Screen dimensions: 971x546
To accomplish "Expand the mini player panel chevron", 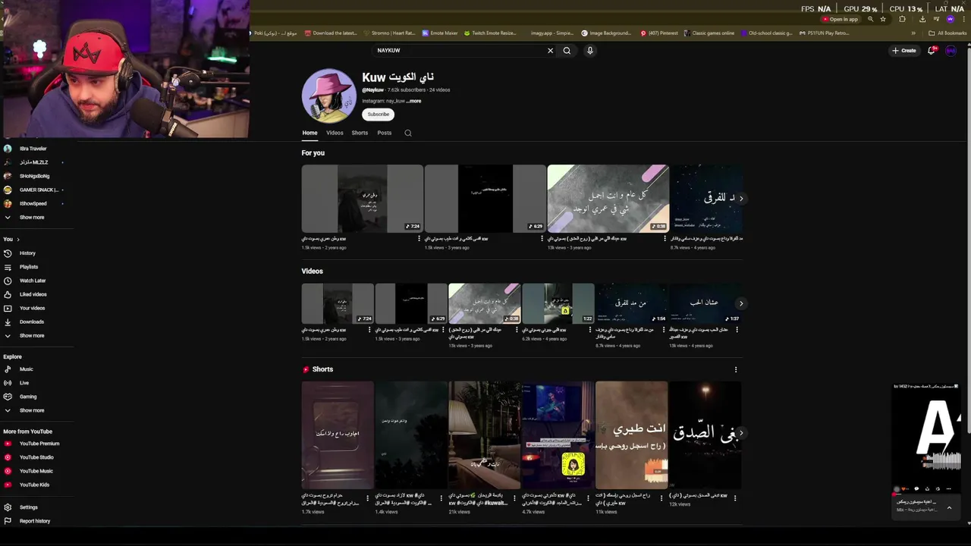I will (x=949, y=508).
